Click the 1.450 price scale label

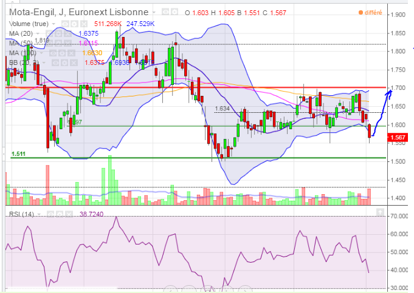tap(398, 180)
